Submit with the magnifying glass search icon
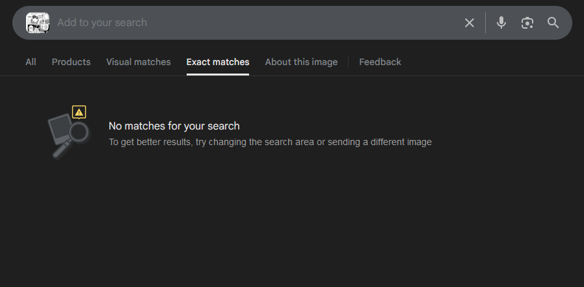Image resolution: width=584 pixels, height=287 pixels. coord(553,23)
